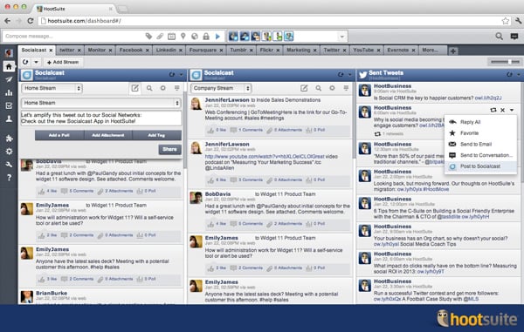Click the Add Attachment button

point(108,135)
